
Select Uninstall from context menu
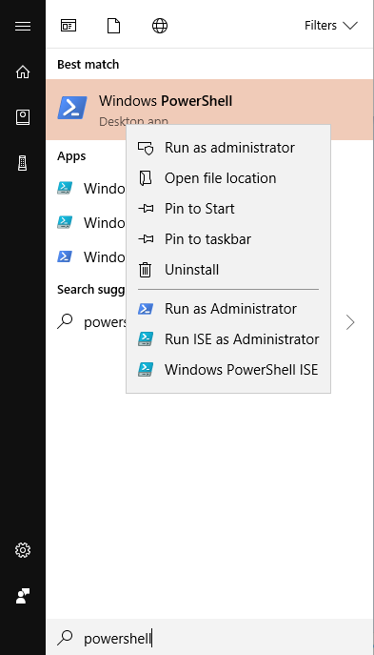pyautogui.click(x=228, y=270)
